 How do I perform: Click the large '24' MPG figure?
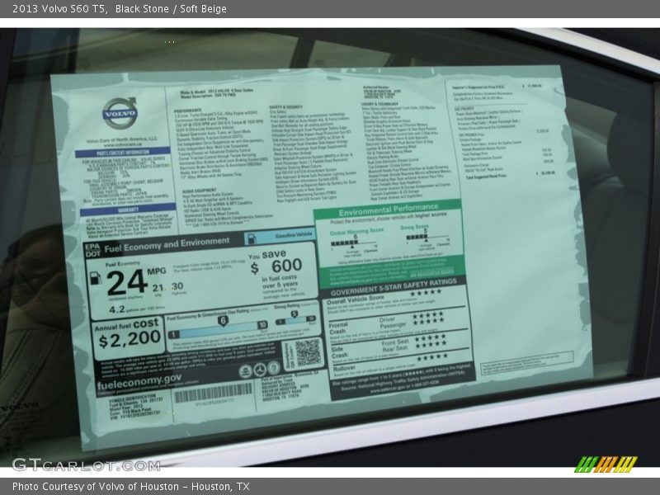[127, 282]
